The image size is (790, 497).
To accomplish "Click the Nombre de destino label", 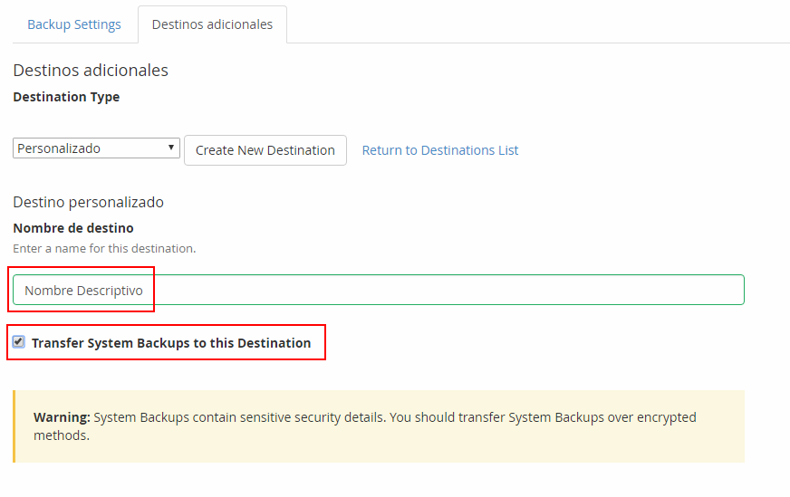I will tap(73, 227).
